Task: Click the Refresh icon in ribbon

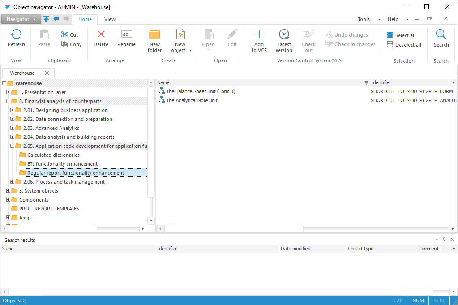Action: pyautogui.click(x=16, y=35)
